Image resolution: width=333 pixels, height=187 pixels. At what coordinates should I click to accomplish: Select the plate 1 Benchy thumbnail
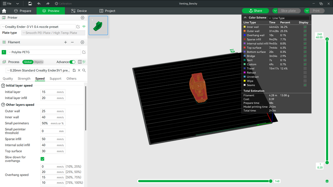tap(98, 25)
